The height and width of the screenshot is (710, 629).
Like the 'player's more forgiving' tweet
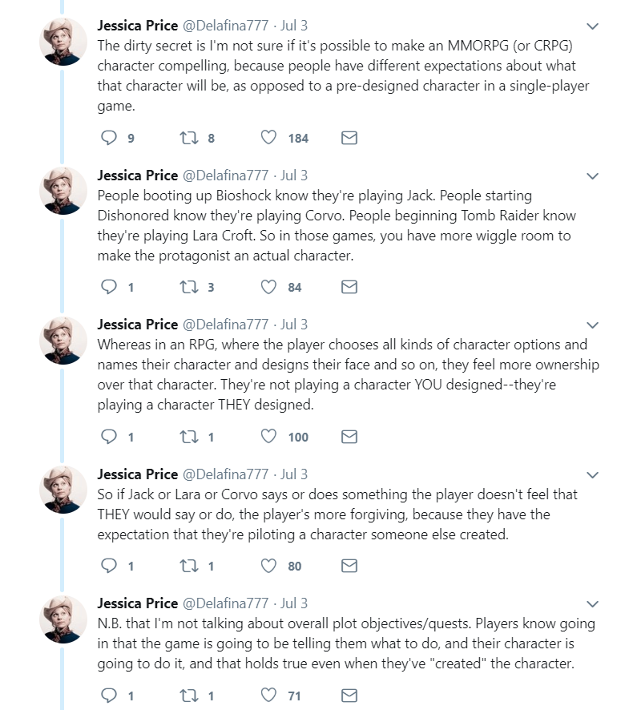coord(269,566)
